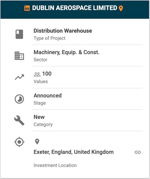This screenshot has height=179, width=150.
Task: Select the pie clock icon for Stage
Action: (x=19, y=99)
